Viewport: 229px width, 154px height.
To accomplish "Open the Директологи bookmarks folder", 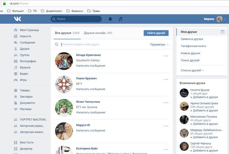I will (x=51, y=11).
